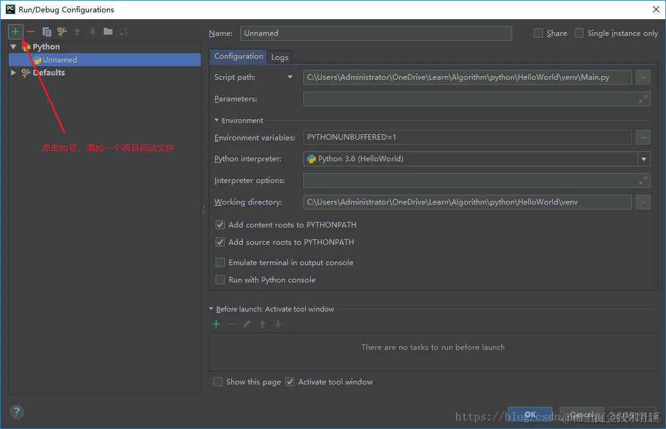Image resolution: width=666 pixels, height=429 pixels.
Task: Click the Script path text field
Action: 467,77
